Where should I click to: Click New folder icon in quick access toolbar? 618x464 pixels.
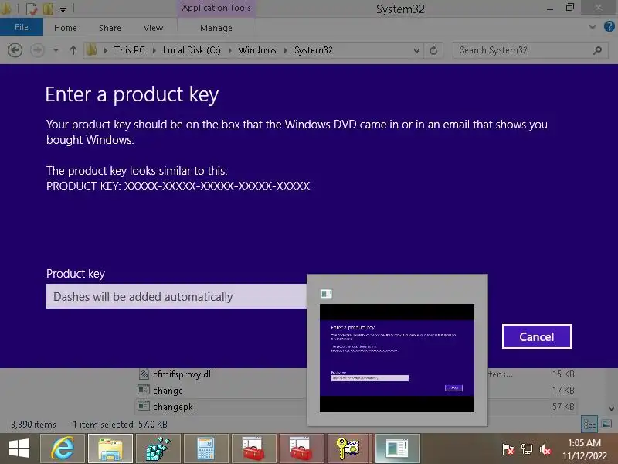[48, 9]
